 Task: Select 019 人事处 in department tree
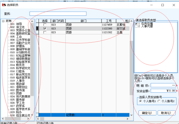tap(17, 81)
